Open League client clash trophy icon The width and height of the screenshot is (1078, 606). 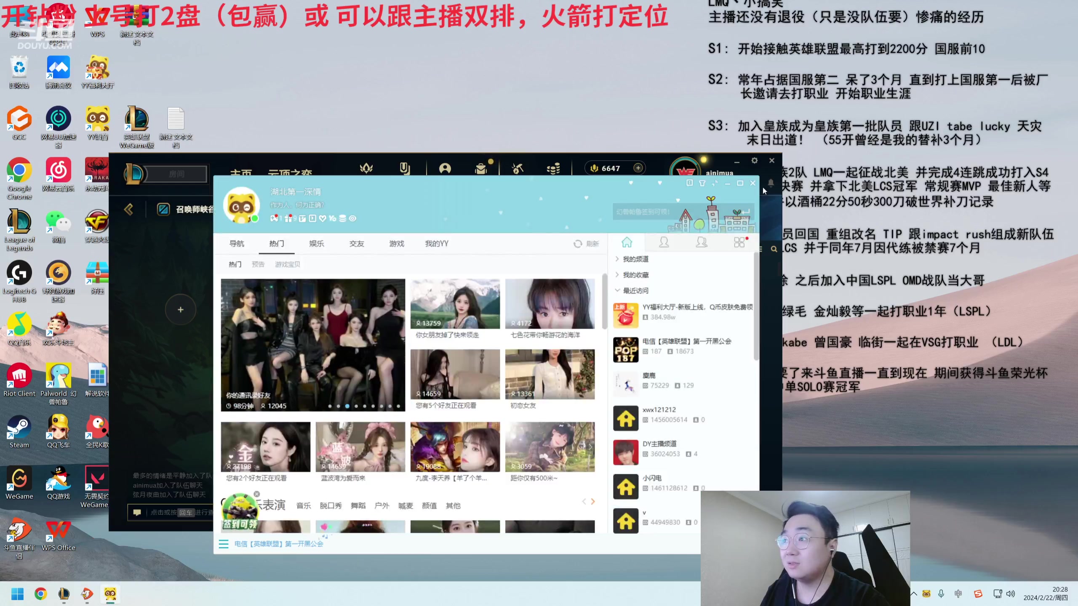coord(366,168)
